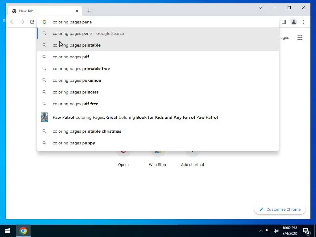This screenshot has height=237, width=316.
Task: Open the tab search chevron
Action: tap(260, 8)
